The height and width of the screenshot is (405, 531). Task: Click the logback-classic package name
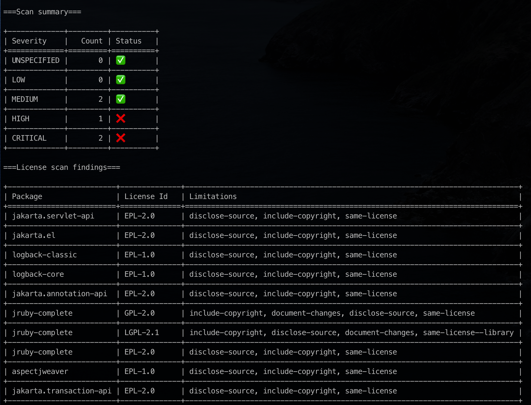[x=45, y=255]
